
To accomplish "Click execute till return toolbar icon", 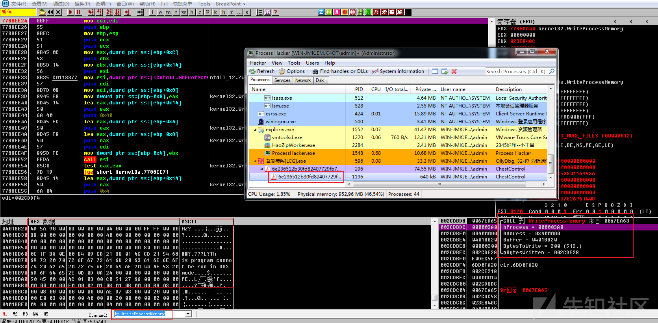I will [x=128, y=12].
